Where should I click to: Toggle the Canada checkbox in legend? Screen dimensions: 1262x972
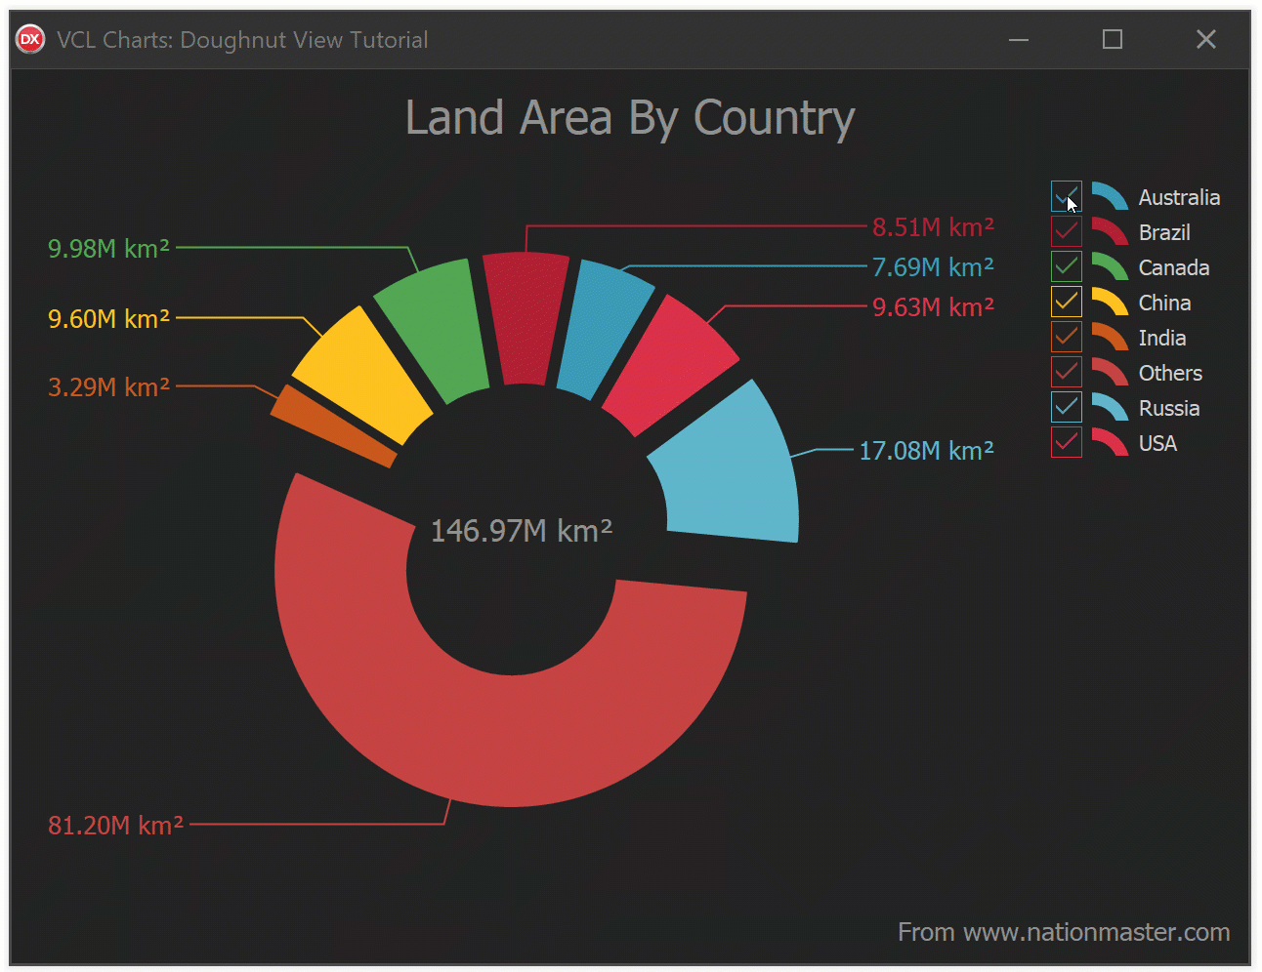[1066, 266]
